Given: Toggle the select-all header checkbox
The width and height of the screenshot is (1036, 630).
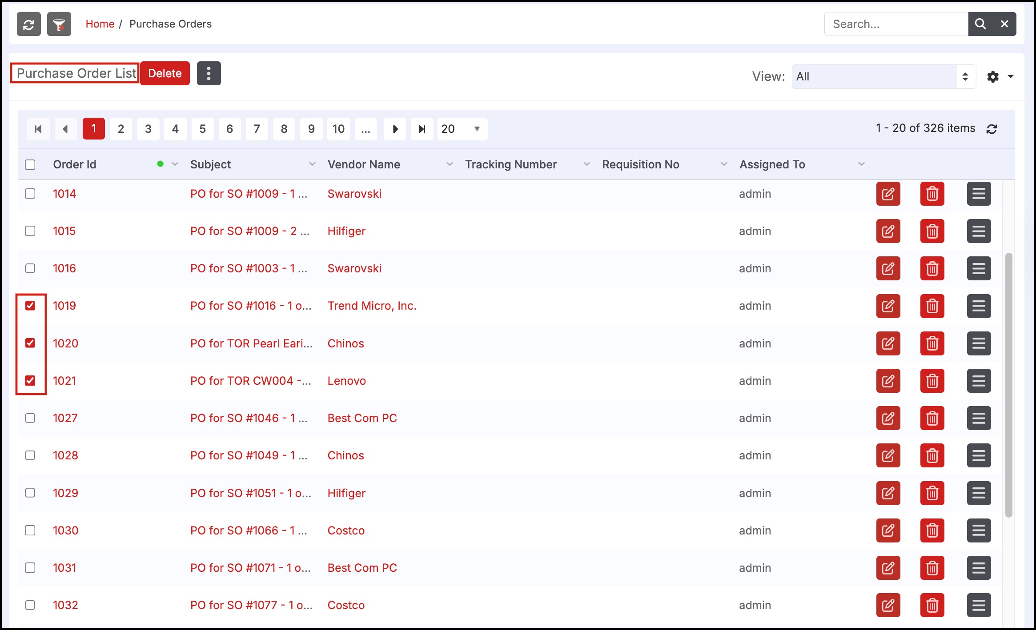Looking at the screenshot, I should click(30, 164).
